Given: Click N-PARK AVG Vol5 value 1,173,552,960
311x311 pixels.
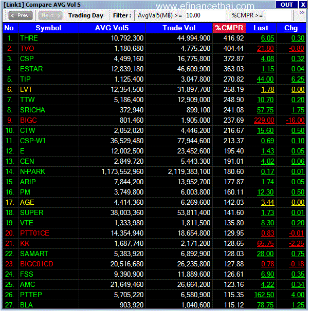Looking at the screenshot, I should (x=122, y=172).
